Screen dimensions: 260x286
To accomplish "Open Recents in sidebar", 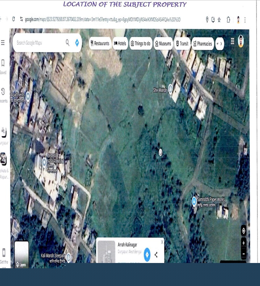I will pos(4,95).
